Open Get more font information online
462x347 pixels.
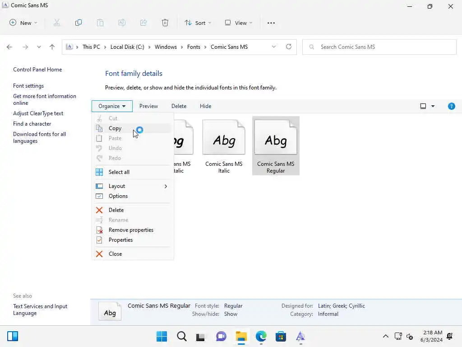(45, 99)
